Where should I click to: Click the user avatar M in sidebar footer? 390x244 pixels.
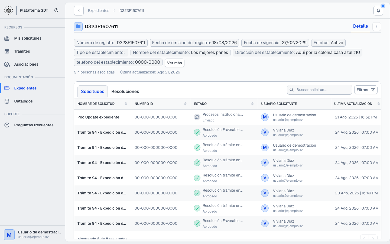tap(9, 235)
